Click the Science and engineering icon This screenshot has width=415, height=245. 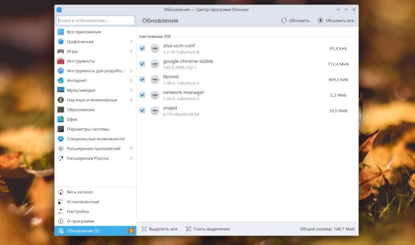61,100
